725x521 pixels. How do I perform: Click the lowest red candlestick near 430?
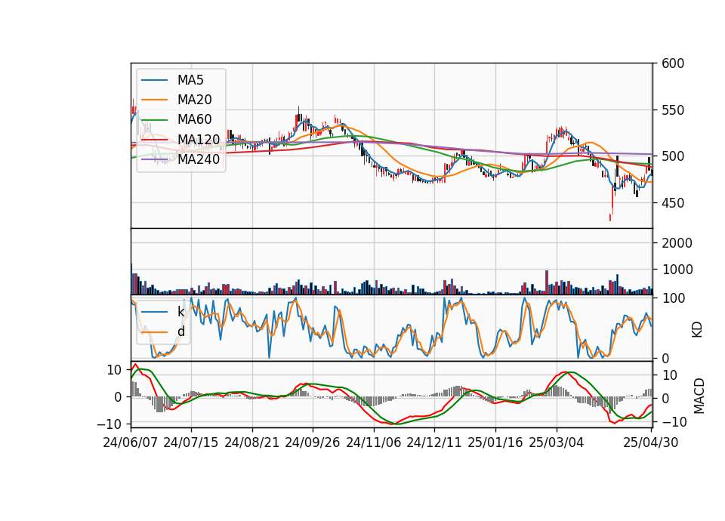[x=611, y=217]
